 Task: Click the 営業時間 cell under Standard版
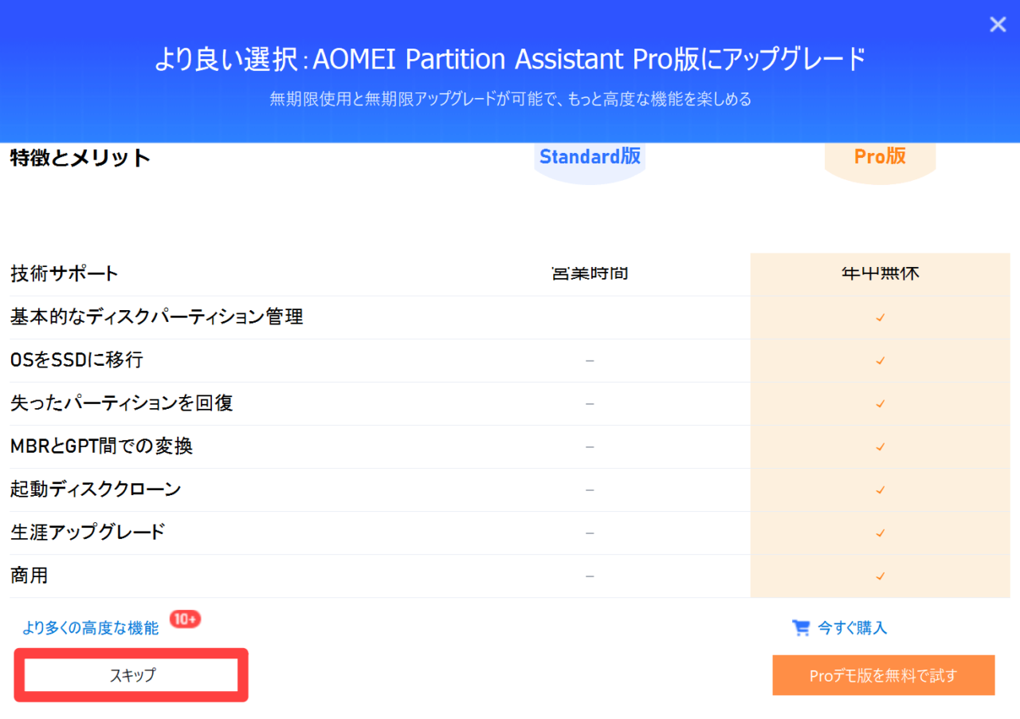tap(590, 273)
